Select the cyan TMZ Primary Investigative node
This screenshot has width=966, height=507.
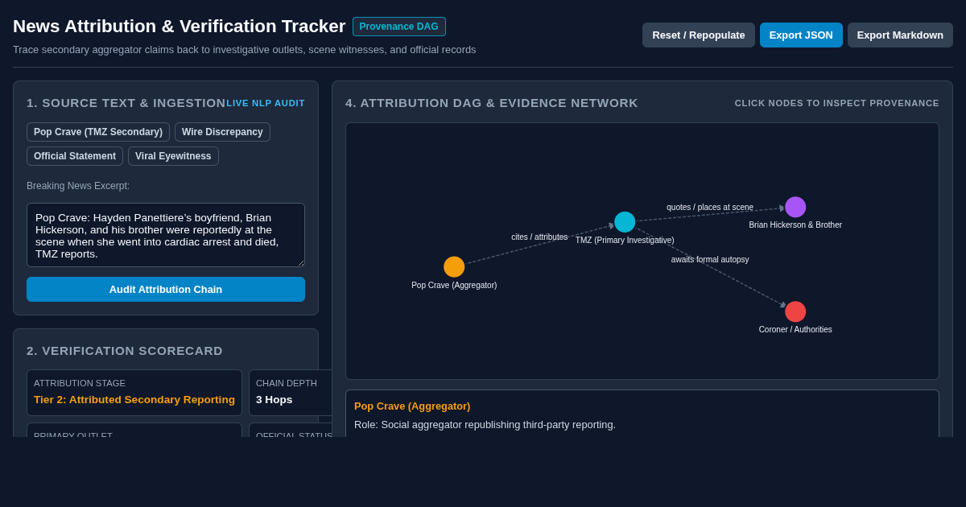tap(625, 222)
